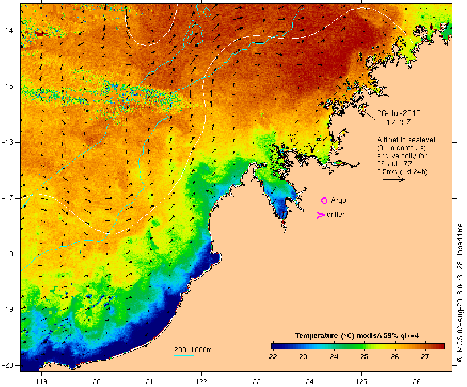Click the '0.5m/s (1kt 24h)' scale text
Screen dimensions: 467x387
[x=402, y=172]
